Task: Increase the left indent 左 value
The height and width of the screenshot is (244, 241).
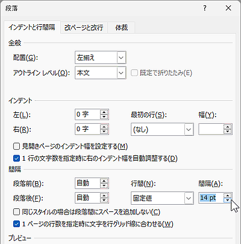Action: point(104,112)
